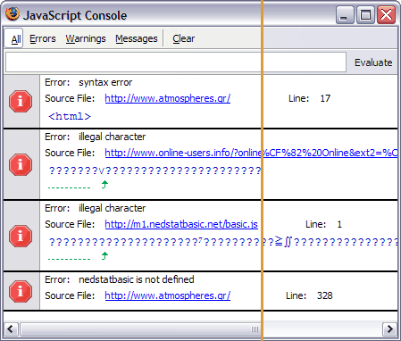This screenshot has width=401, height=341.
Task: Click the Firefox icon in the title bar
Action: coord(13,14)
